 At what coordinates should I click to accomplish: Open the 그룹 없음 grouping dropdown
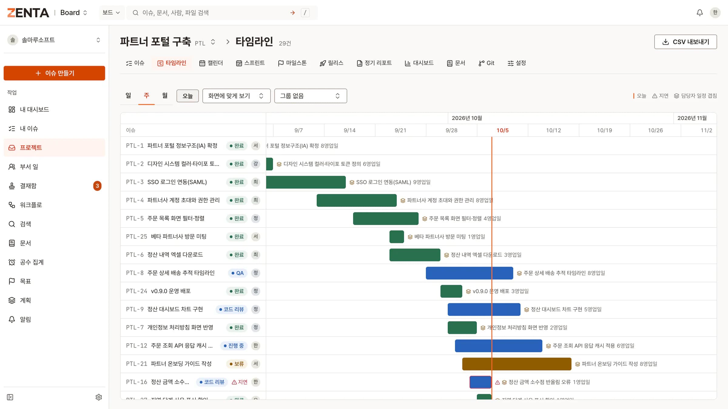pyautogui.click(x=311, y=96)
